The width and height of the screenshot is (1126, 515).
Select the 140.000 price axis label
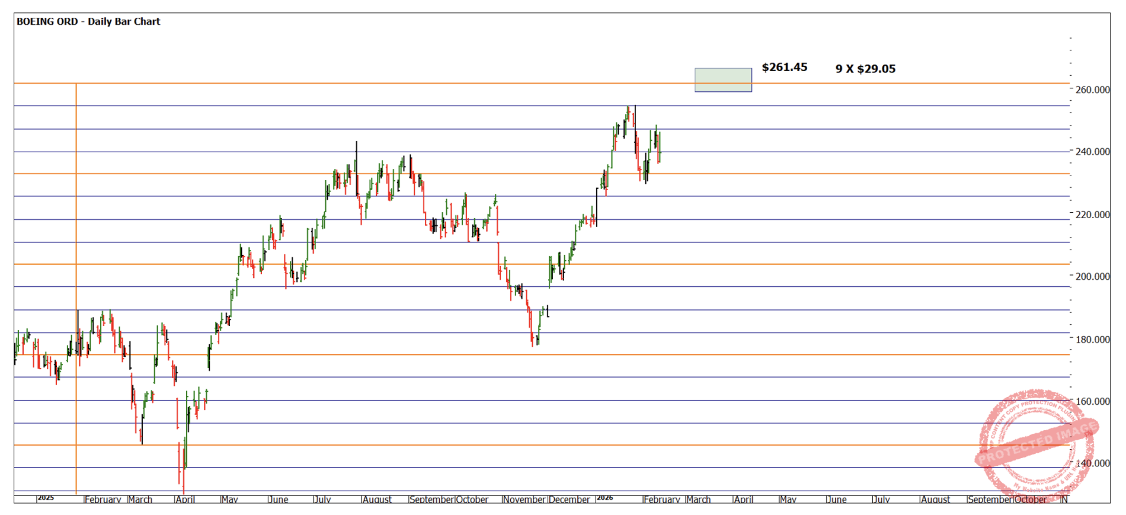point(1092,463)
